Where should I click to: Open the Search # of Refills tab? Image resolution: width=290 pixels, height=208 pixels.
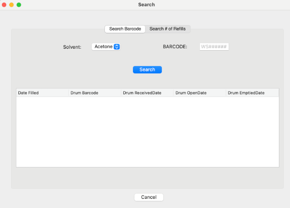click(167, 29)
